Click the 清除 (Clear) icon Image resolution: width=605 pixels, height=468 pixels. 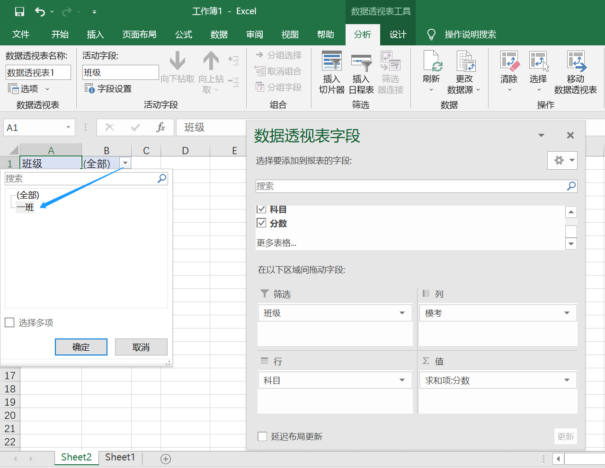509,61
